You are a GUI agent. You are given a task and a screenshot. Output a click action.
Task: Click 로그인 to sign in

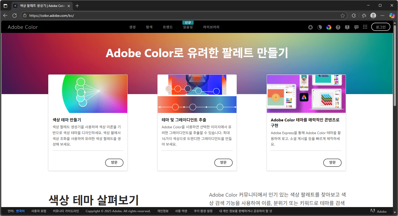pos(381,27)
